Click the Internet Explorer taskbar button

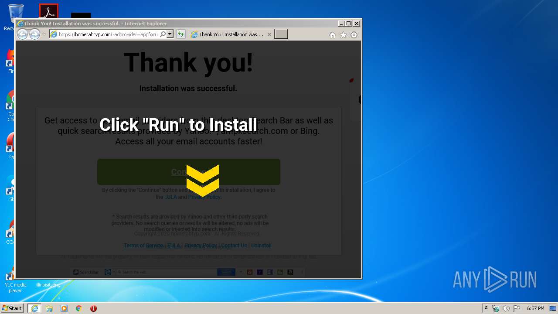click(34, 308)
